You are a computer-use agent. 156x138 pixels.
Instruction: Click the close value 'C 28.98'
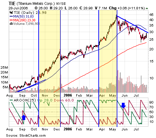tap(86, 8)
